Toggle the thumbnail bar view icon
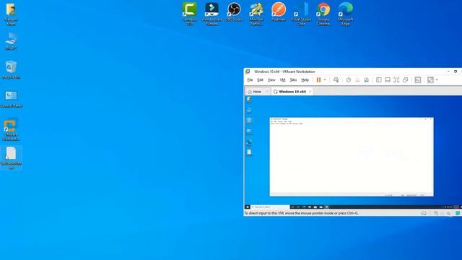This screenshot has width=462, height=260. coord(388,80)
